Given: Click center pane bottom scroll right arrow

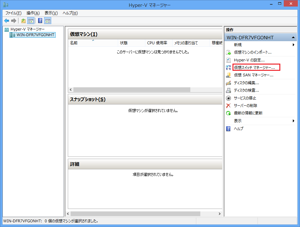Looking at the screenshot, I should pyautogui.click(x=220, y=214).
